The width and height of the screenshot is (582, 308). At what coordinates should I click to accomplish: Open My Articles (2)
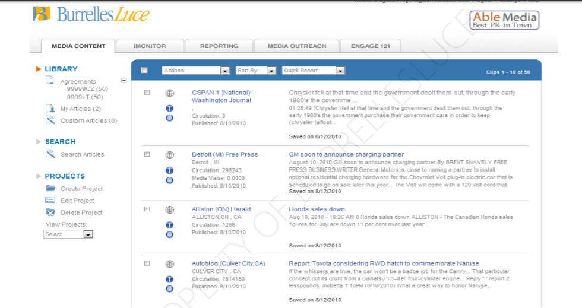point(81,109)
